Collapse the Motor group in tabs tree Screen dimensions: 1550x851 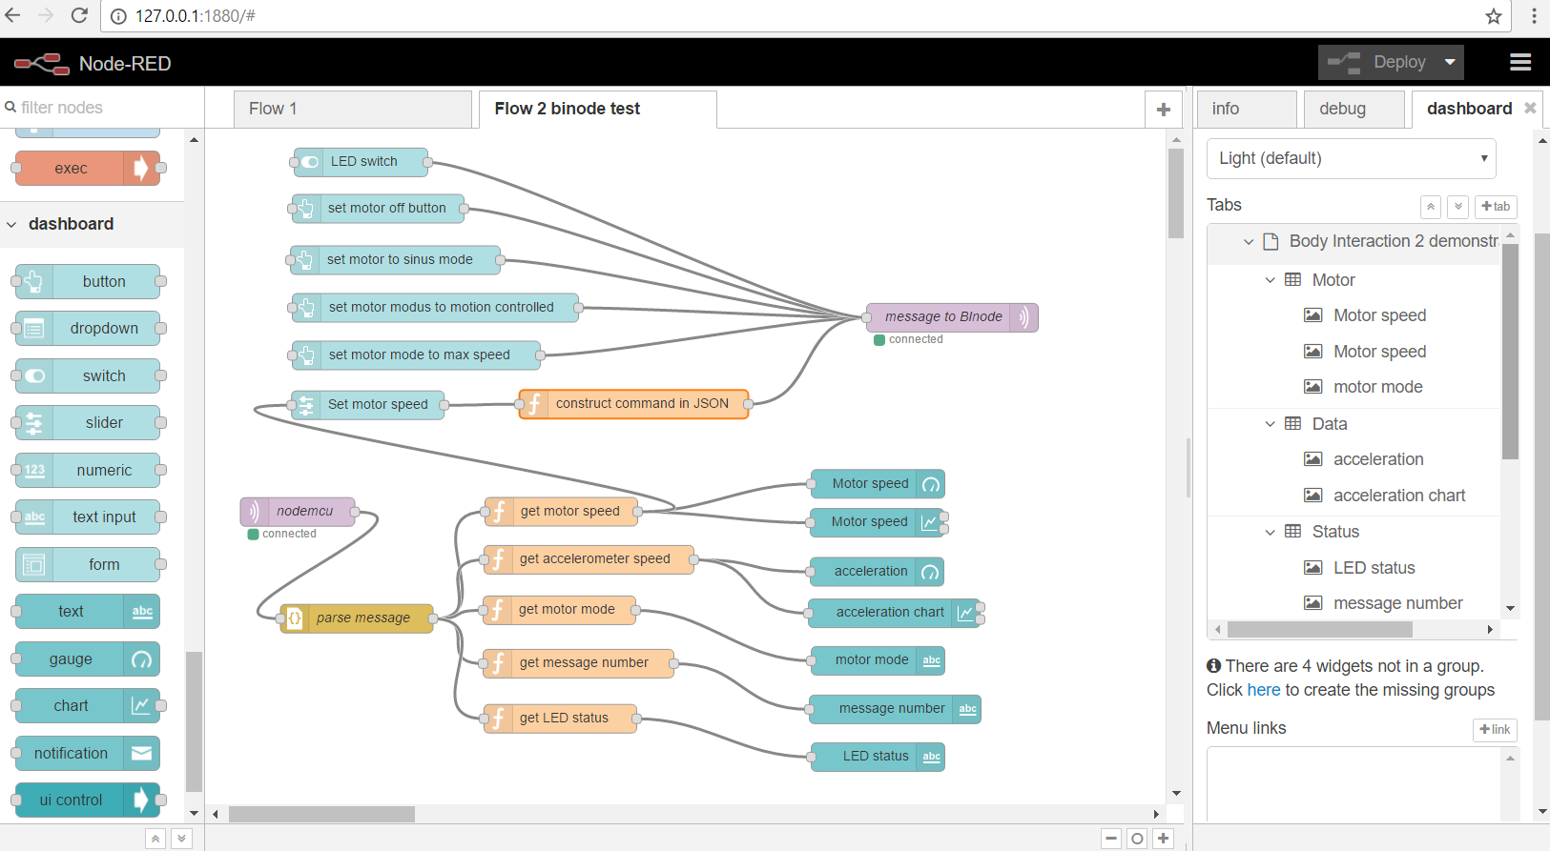[x=1270, y=280]
